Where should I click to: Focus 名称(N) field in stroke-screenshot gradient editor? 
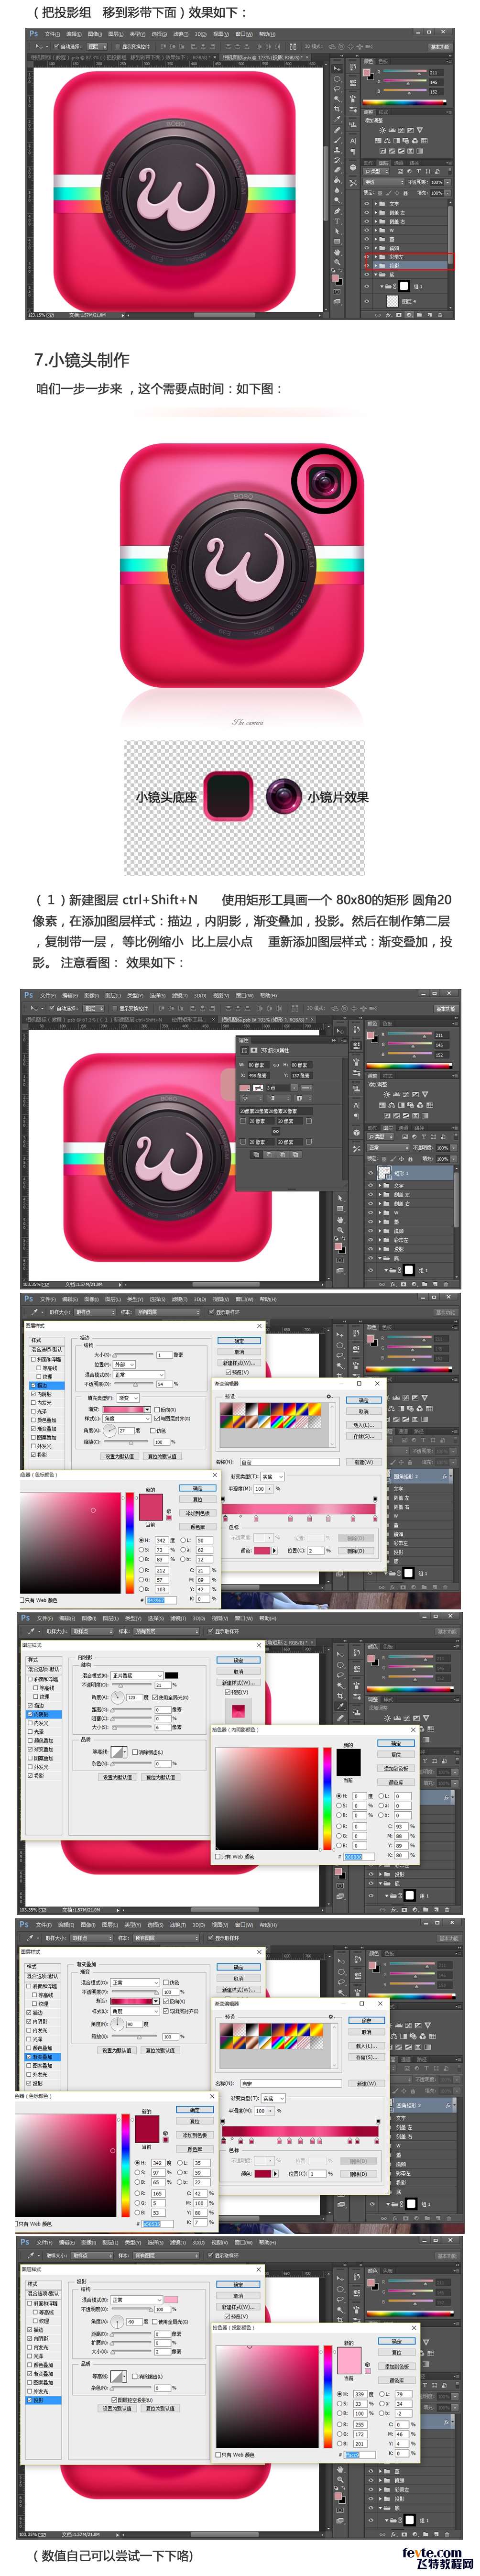[x=290, y=1461]
